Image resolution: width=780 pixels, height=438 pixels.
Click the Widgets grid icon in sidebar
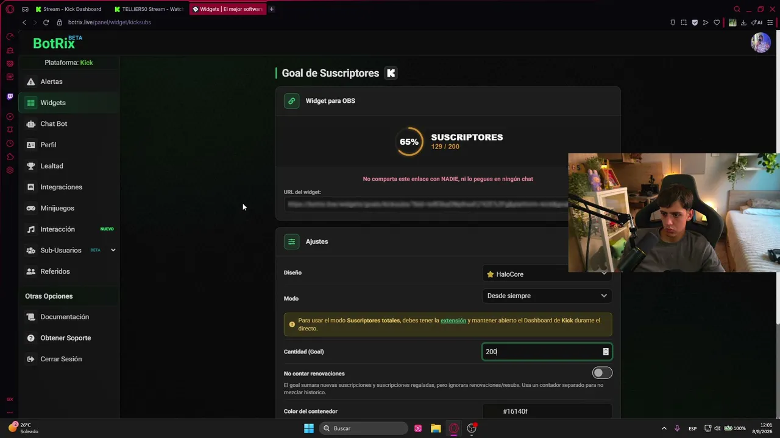coord(30,103)
